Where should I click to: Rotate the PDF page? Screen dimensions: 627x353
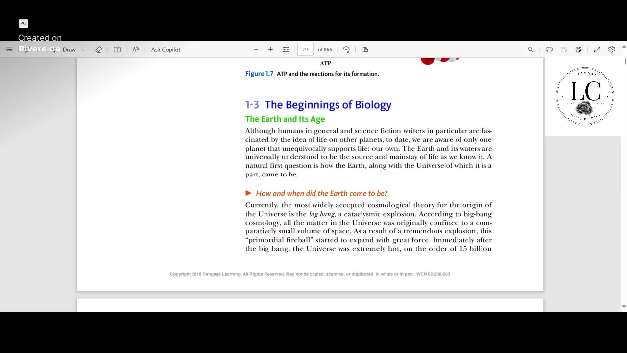(x=346, y=50)
